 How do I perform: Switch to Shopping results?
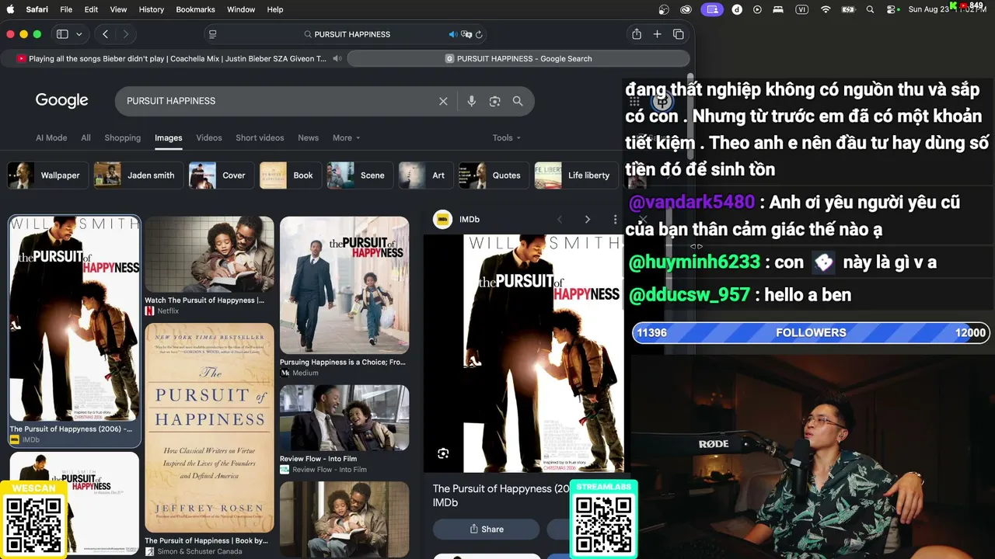tap(123, 137)
